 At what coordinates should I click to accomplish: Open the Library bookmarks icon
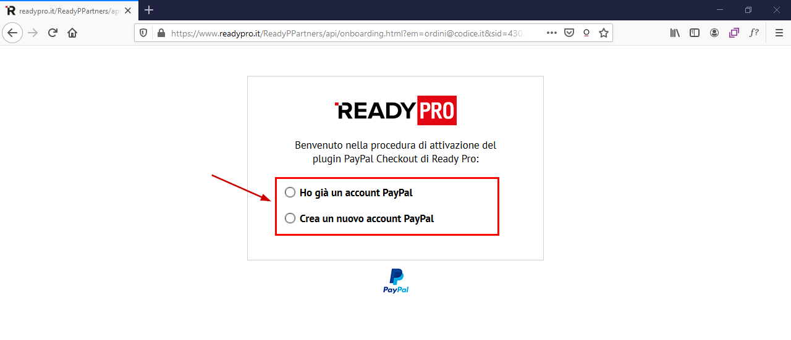675,33
